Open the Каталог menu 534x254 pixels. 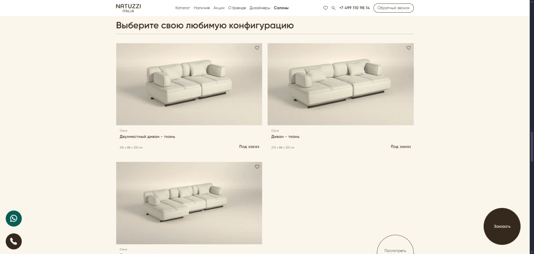click(x=183, y=8)
